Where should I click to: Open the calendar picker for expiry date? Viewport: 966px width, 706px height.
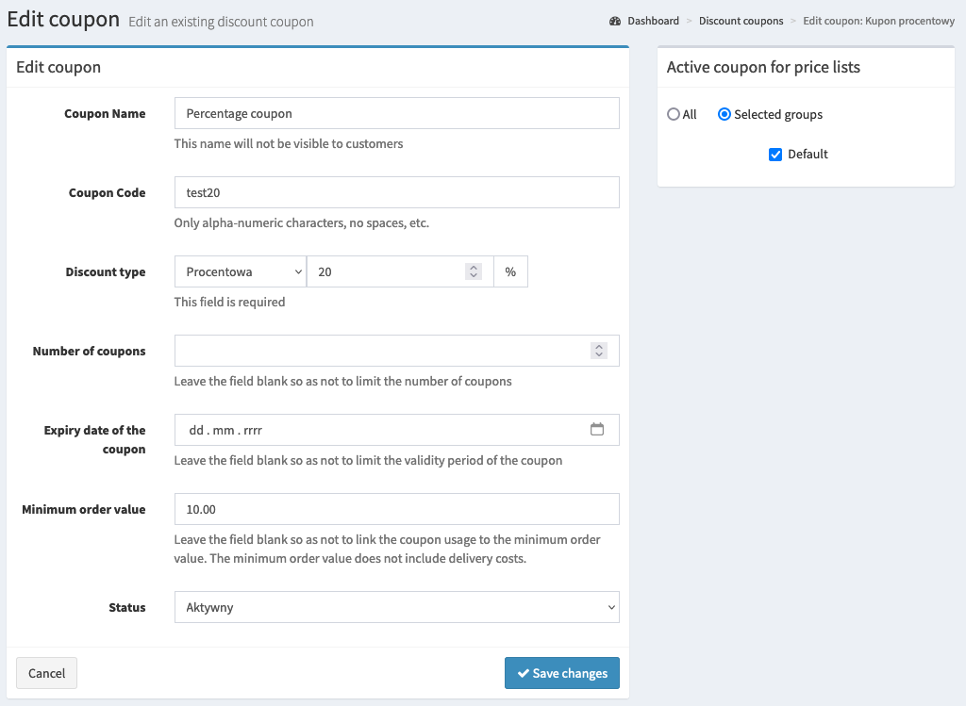pos(597,429)
